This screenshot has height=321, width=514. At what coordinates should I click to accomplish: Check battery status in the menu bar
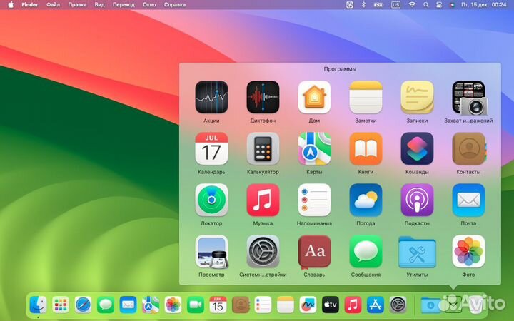pos(378,4)
